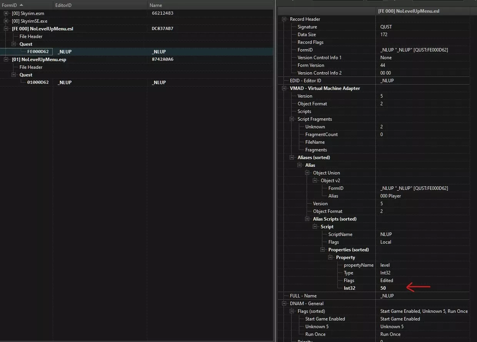Select the Form Version row label
The width and height of the screenshot is (477, 342).
tap(311, 65)
